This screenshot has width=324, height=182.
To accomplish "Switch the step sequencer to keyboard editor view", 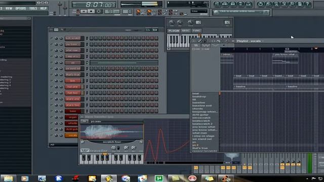I will pos(155,30).
